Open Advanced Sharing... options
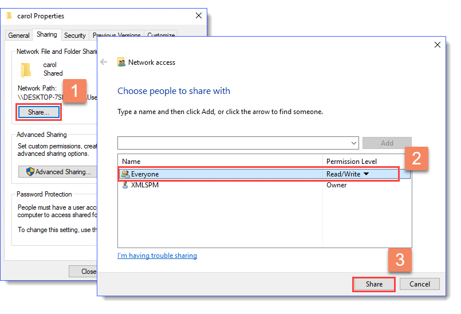461x314 pixels. [57, 172]
